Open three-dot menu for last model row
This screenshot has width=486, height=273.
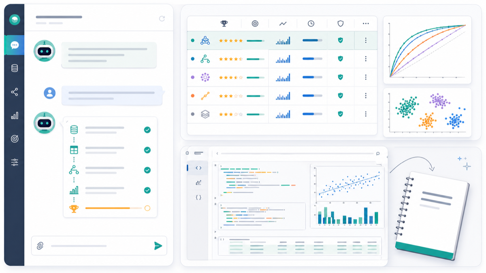tap(366, 114)
